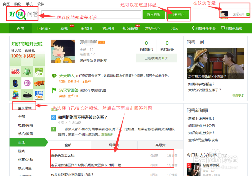The height and width of the screenshot is (176, 252).
Task: Open 管理团 in the navigation bar
Action: tap(108, 28)
